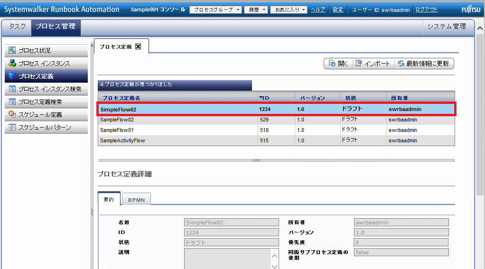Select the SimpleFlow02 row

point(276,109)
